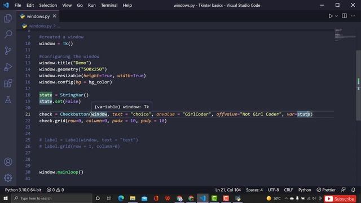Open the Windows Start button
The width and height of the screenshot is (361, 203).
click(6, 198)
